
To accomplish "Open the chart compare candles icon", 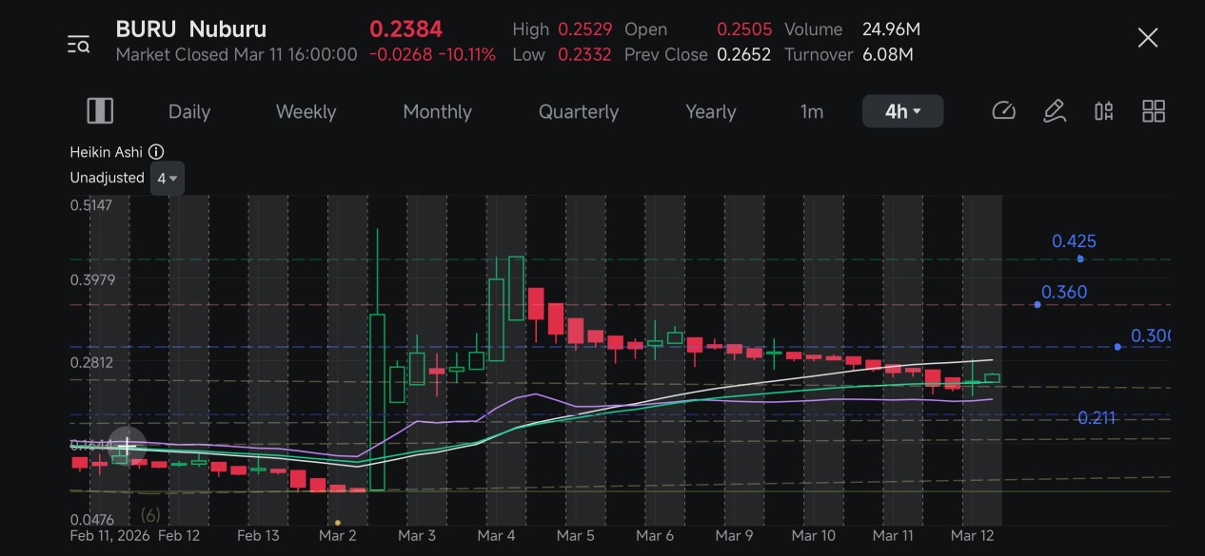I will [x=1103, y=111].
